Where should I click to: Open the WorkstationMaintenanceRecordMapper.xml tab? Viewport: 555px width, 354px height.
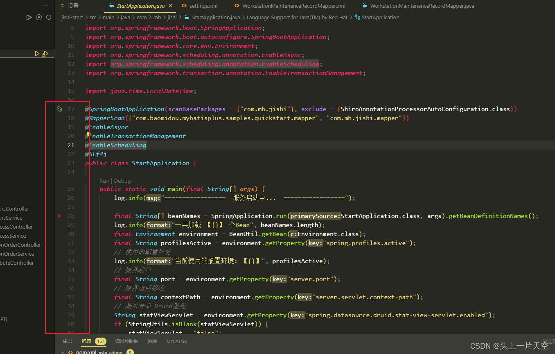[294, 6]
